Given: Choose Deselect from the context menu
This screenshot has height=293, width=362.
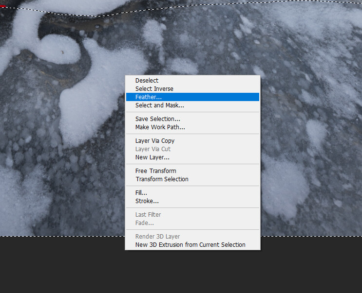Looking at the screenshot, I should pyautogui.click(x=192, y=81).
